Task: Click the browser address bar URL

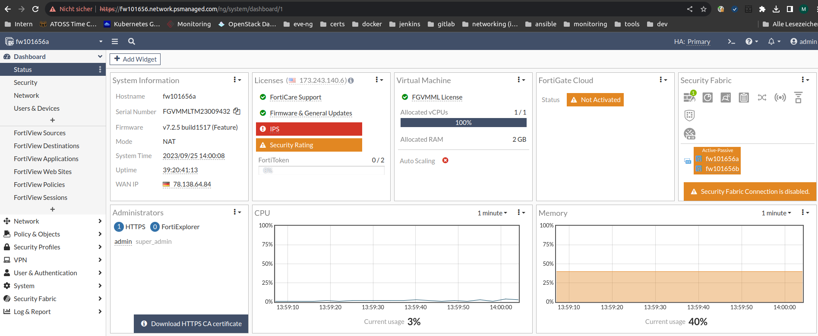Action: pos(191,9)
